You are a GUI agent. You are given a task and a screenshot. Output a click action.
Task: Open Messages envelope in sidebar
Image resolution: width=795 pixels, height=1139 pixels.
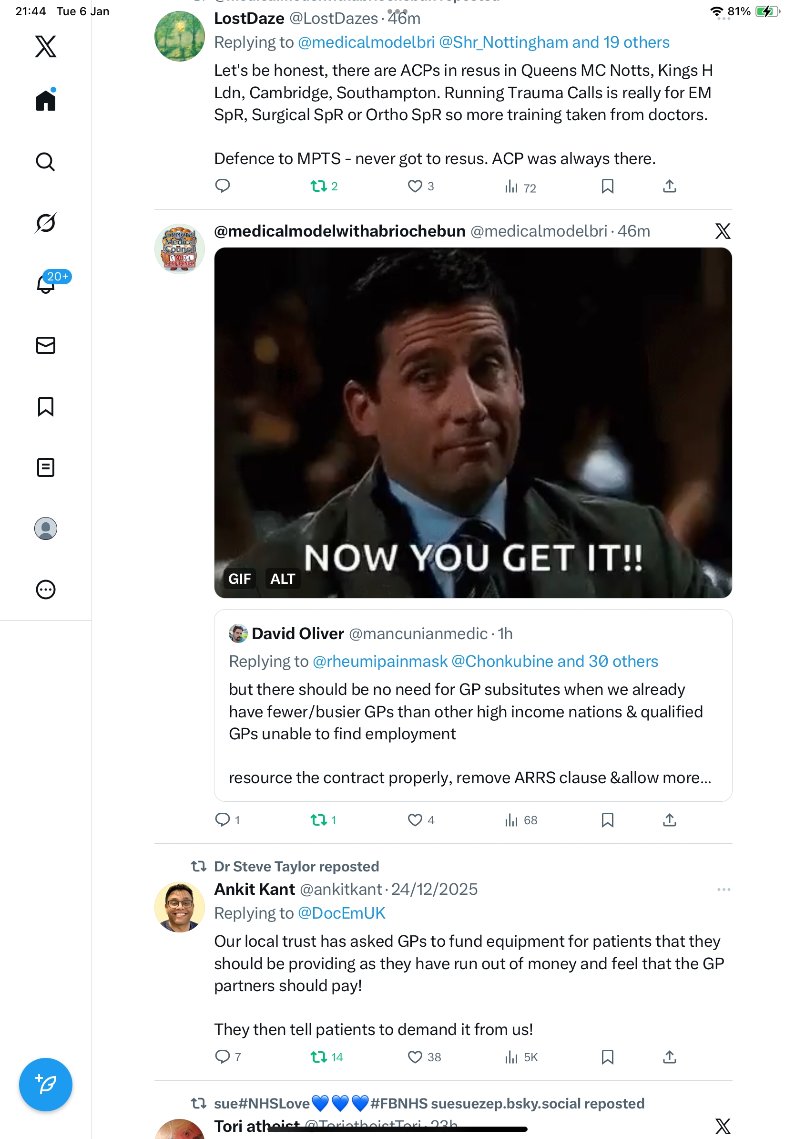click(x=45, y=345)
